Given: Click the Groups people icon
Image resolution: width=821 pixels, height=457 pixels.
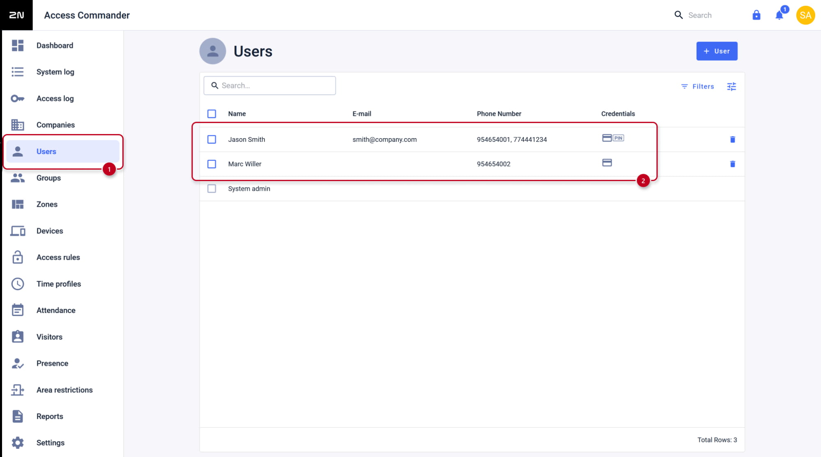Looking at the screenshot, I should pos(18,178).
